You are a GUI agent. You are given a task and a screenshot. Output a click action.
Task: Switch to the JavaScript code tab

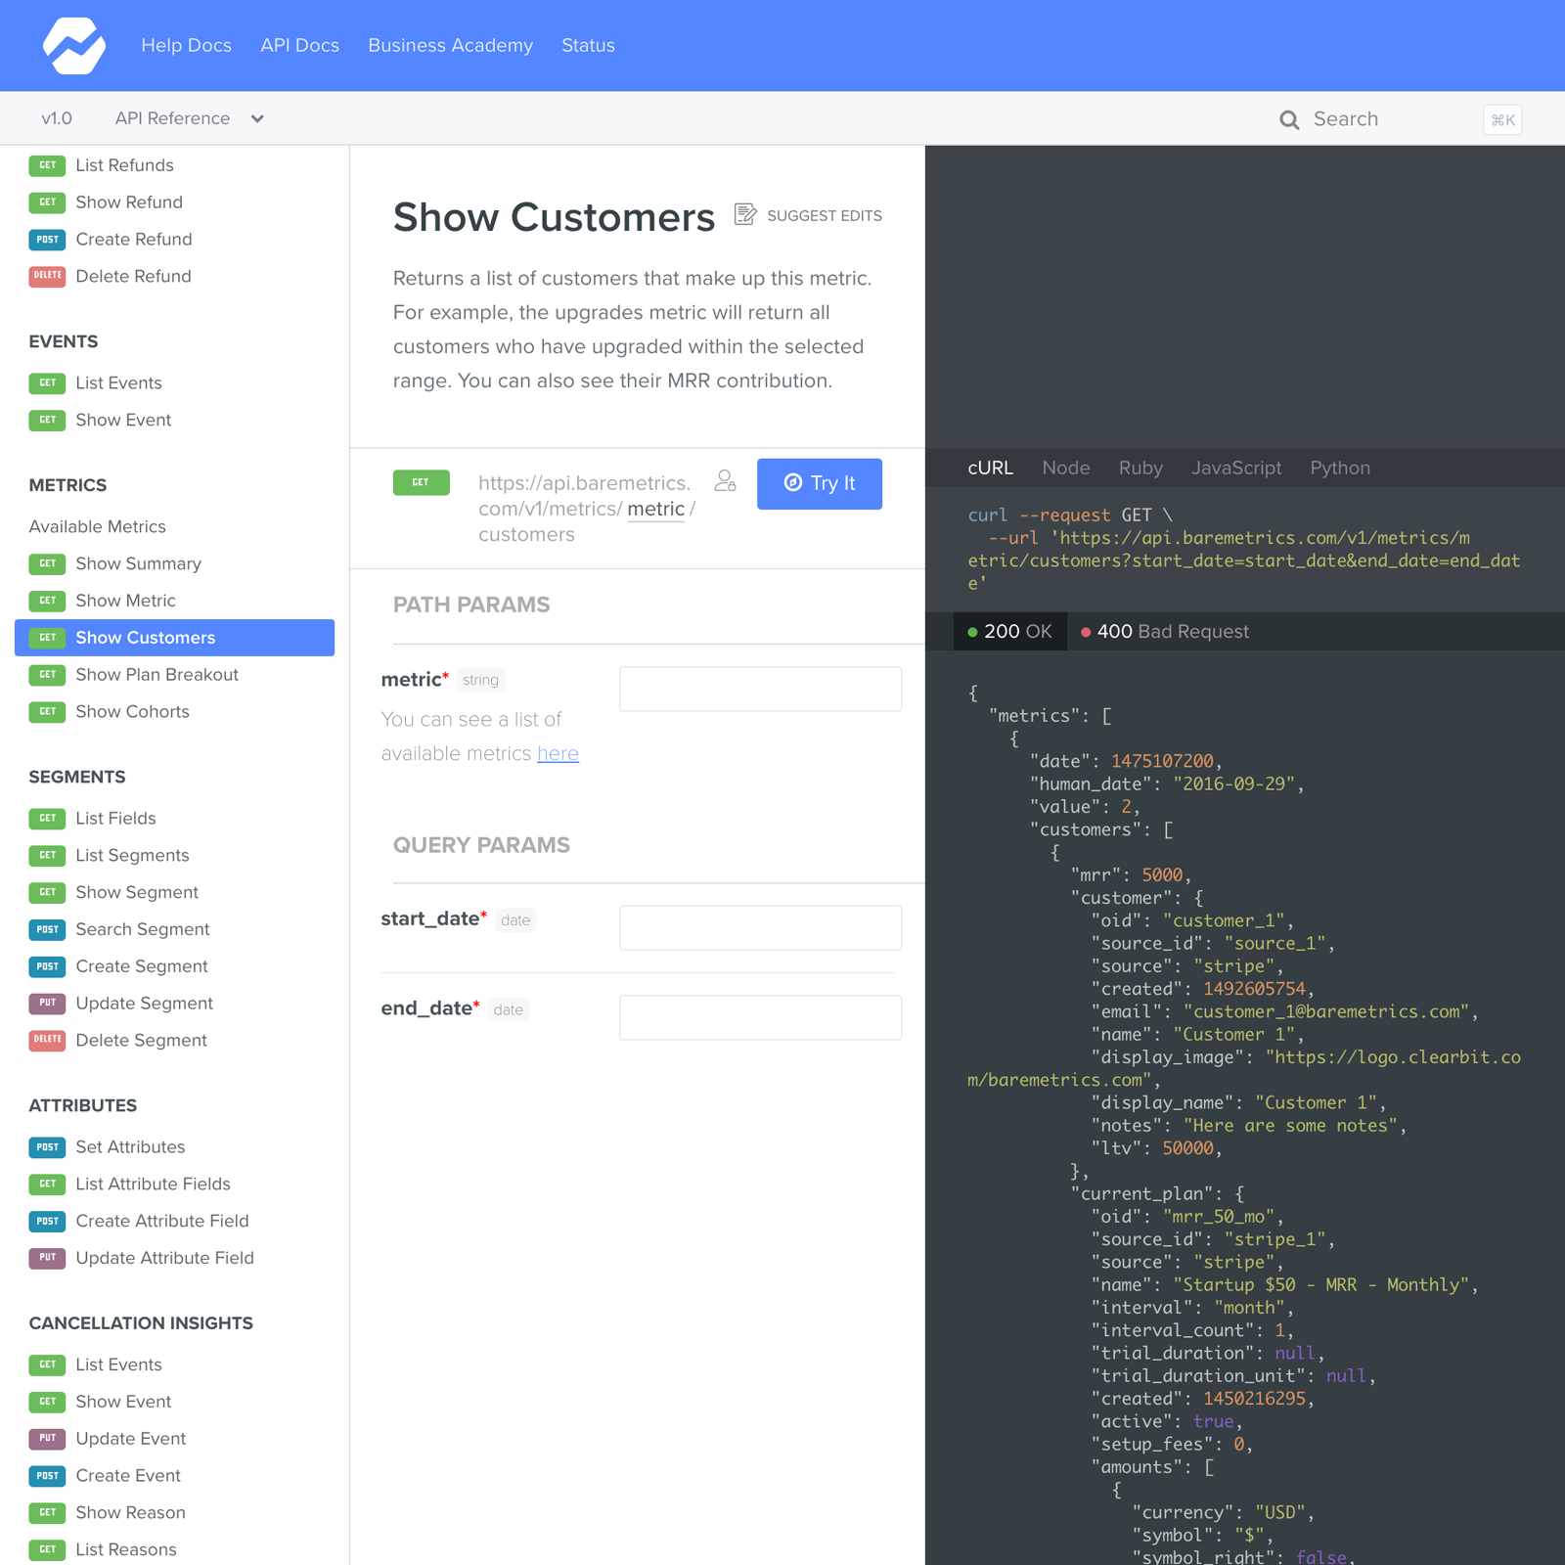point(1236,468)
